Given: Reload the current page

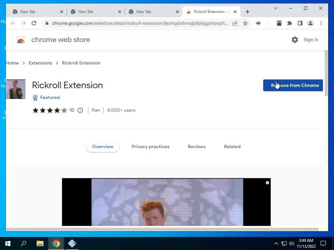Looking at the screenshot, I should click(x=34, y=23).
